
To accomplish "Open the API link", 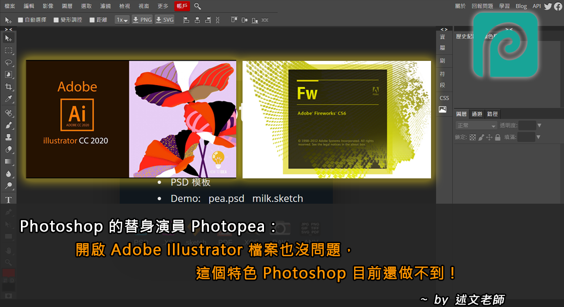I will coord(537,6).
